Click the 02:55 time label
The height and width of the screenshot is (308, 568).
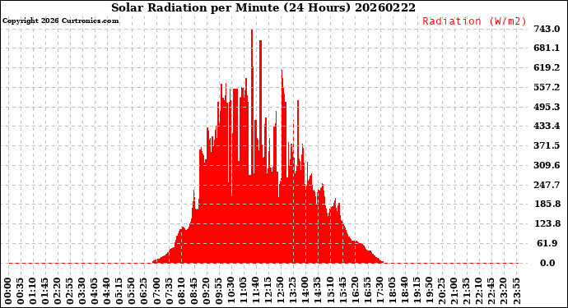pos(70,292)
